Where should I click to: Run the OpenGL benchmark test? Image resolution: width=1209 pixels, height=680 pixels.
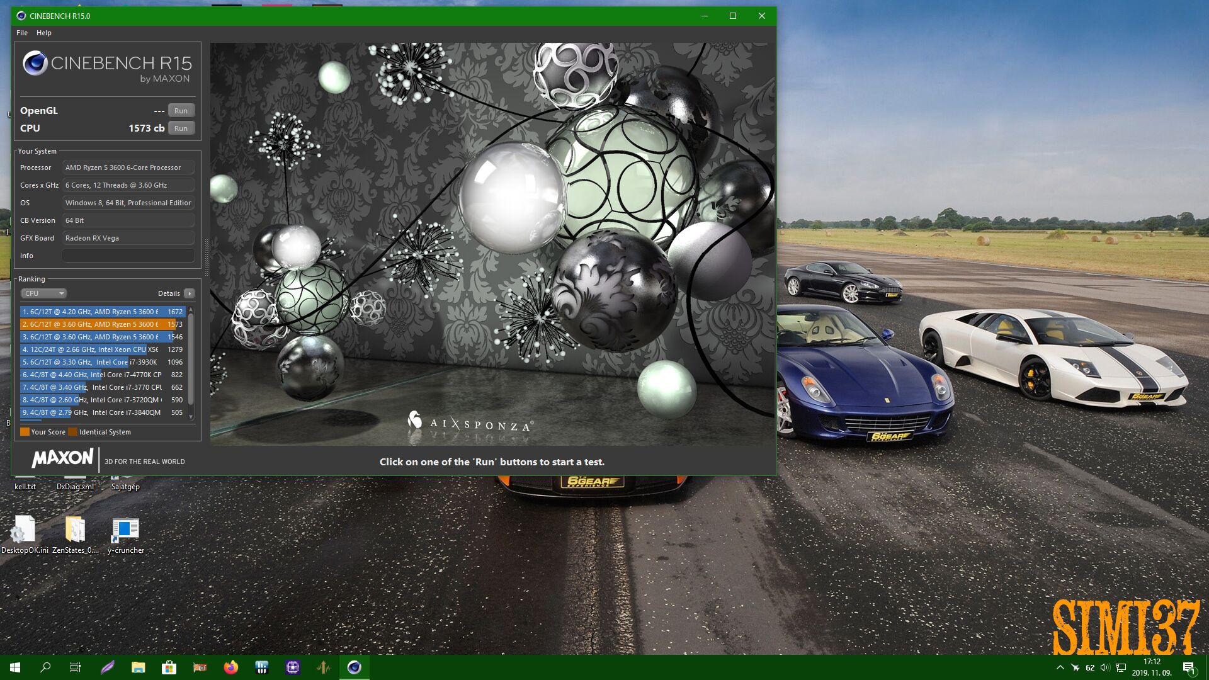point(181,110)
